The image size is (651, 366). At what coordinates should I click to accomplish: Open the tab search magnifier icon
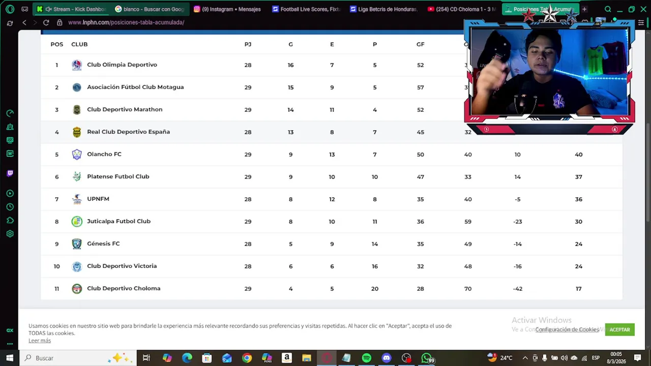pos(608,9)
